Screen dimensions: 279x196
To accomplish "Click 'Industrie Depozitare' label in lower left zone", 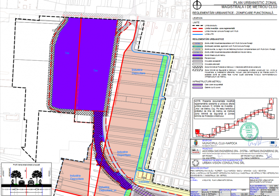I will (x=77, y=177).
